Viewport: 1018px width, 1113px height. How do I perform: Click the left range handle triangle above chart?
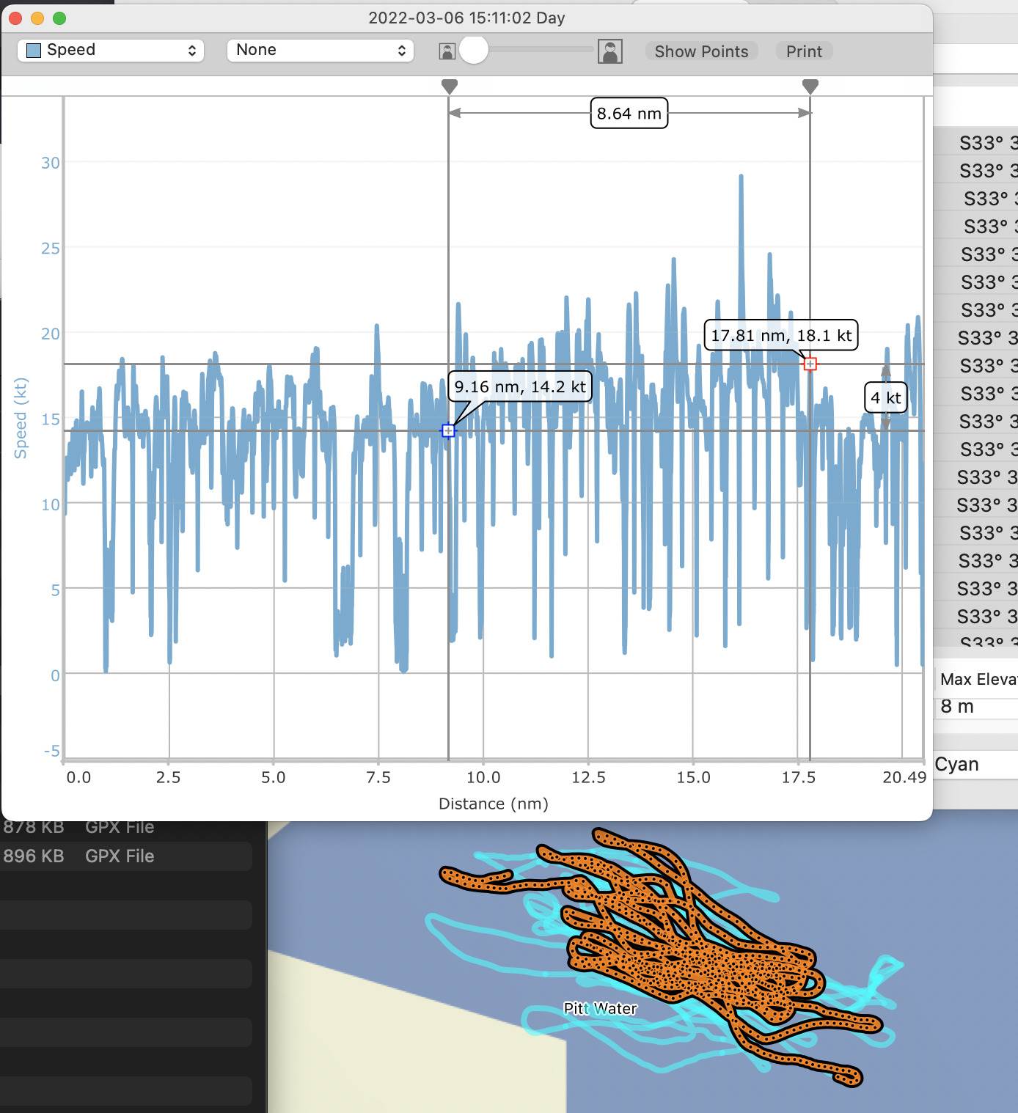click(x=450, y=87)
